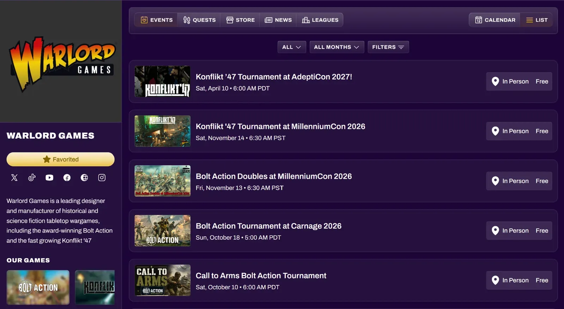
Task: Click the "Sat, November 14 • 6:30 AM PST" date
Action: [240, 138]
